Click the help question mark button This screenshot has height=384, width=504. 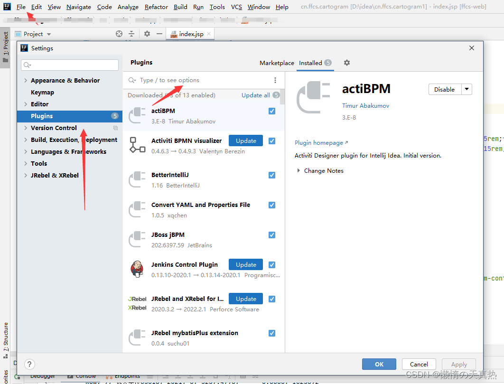coord(29,364)
